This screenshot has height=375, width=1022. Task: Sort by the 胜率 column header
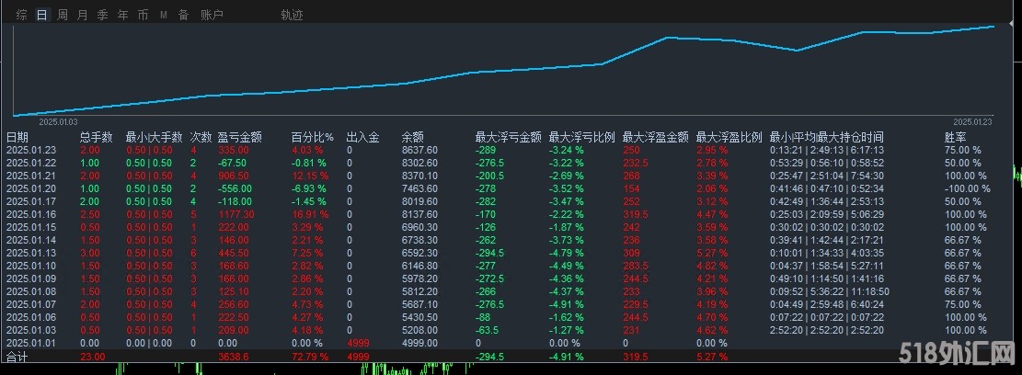point(956,137)
